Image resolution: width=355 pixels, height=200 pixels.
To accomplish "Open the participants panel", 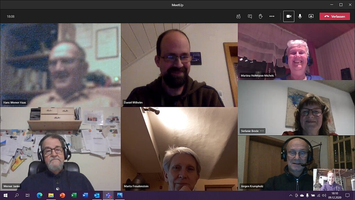I will (239, 16).
